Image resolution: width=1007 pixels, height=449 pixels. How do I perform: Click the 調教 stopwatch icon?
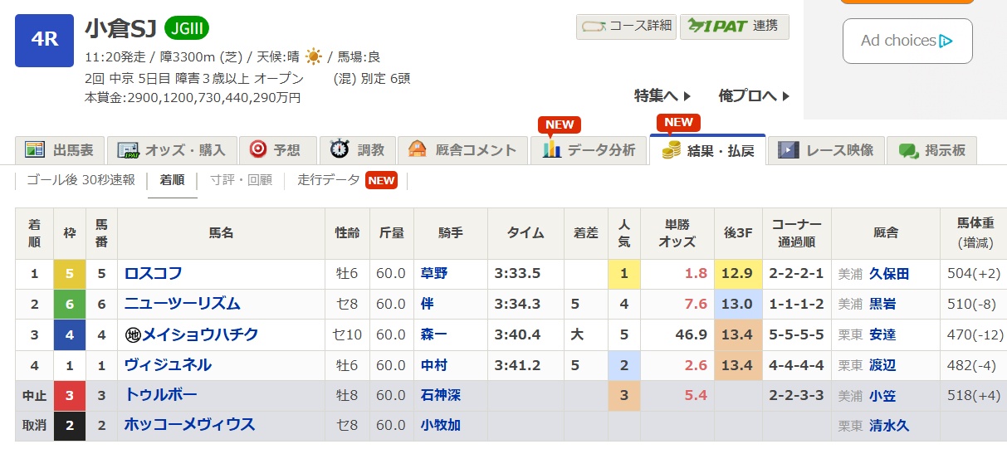(x=339, y=149)
